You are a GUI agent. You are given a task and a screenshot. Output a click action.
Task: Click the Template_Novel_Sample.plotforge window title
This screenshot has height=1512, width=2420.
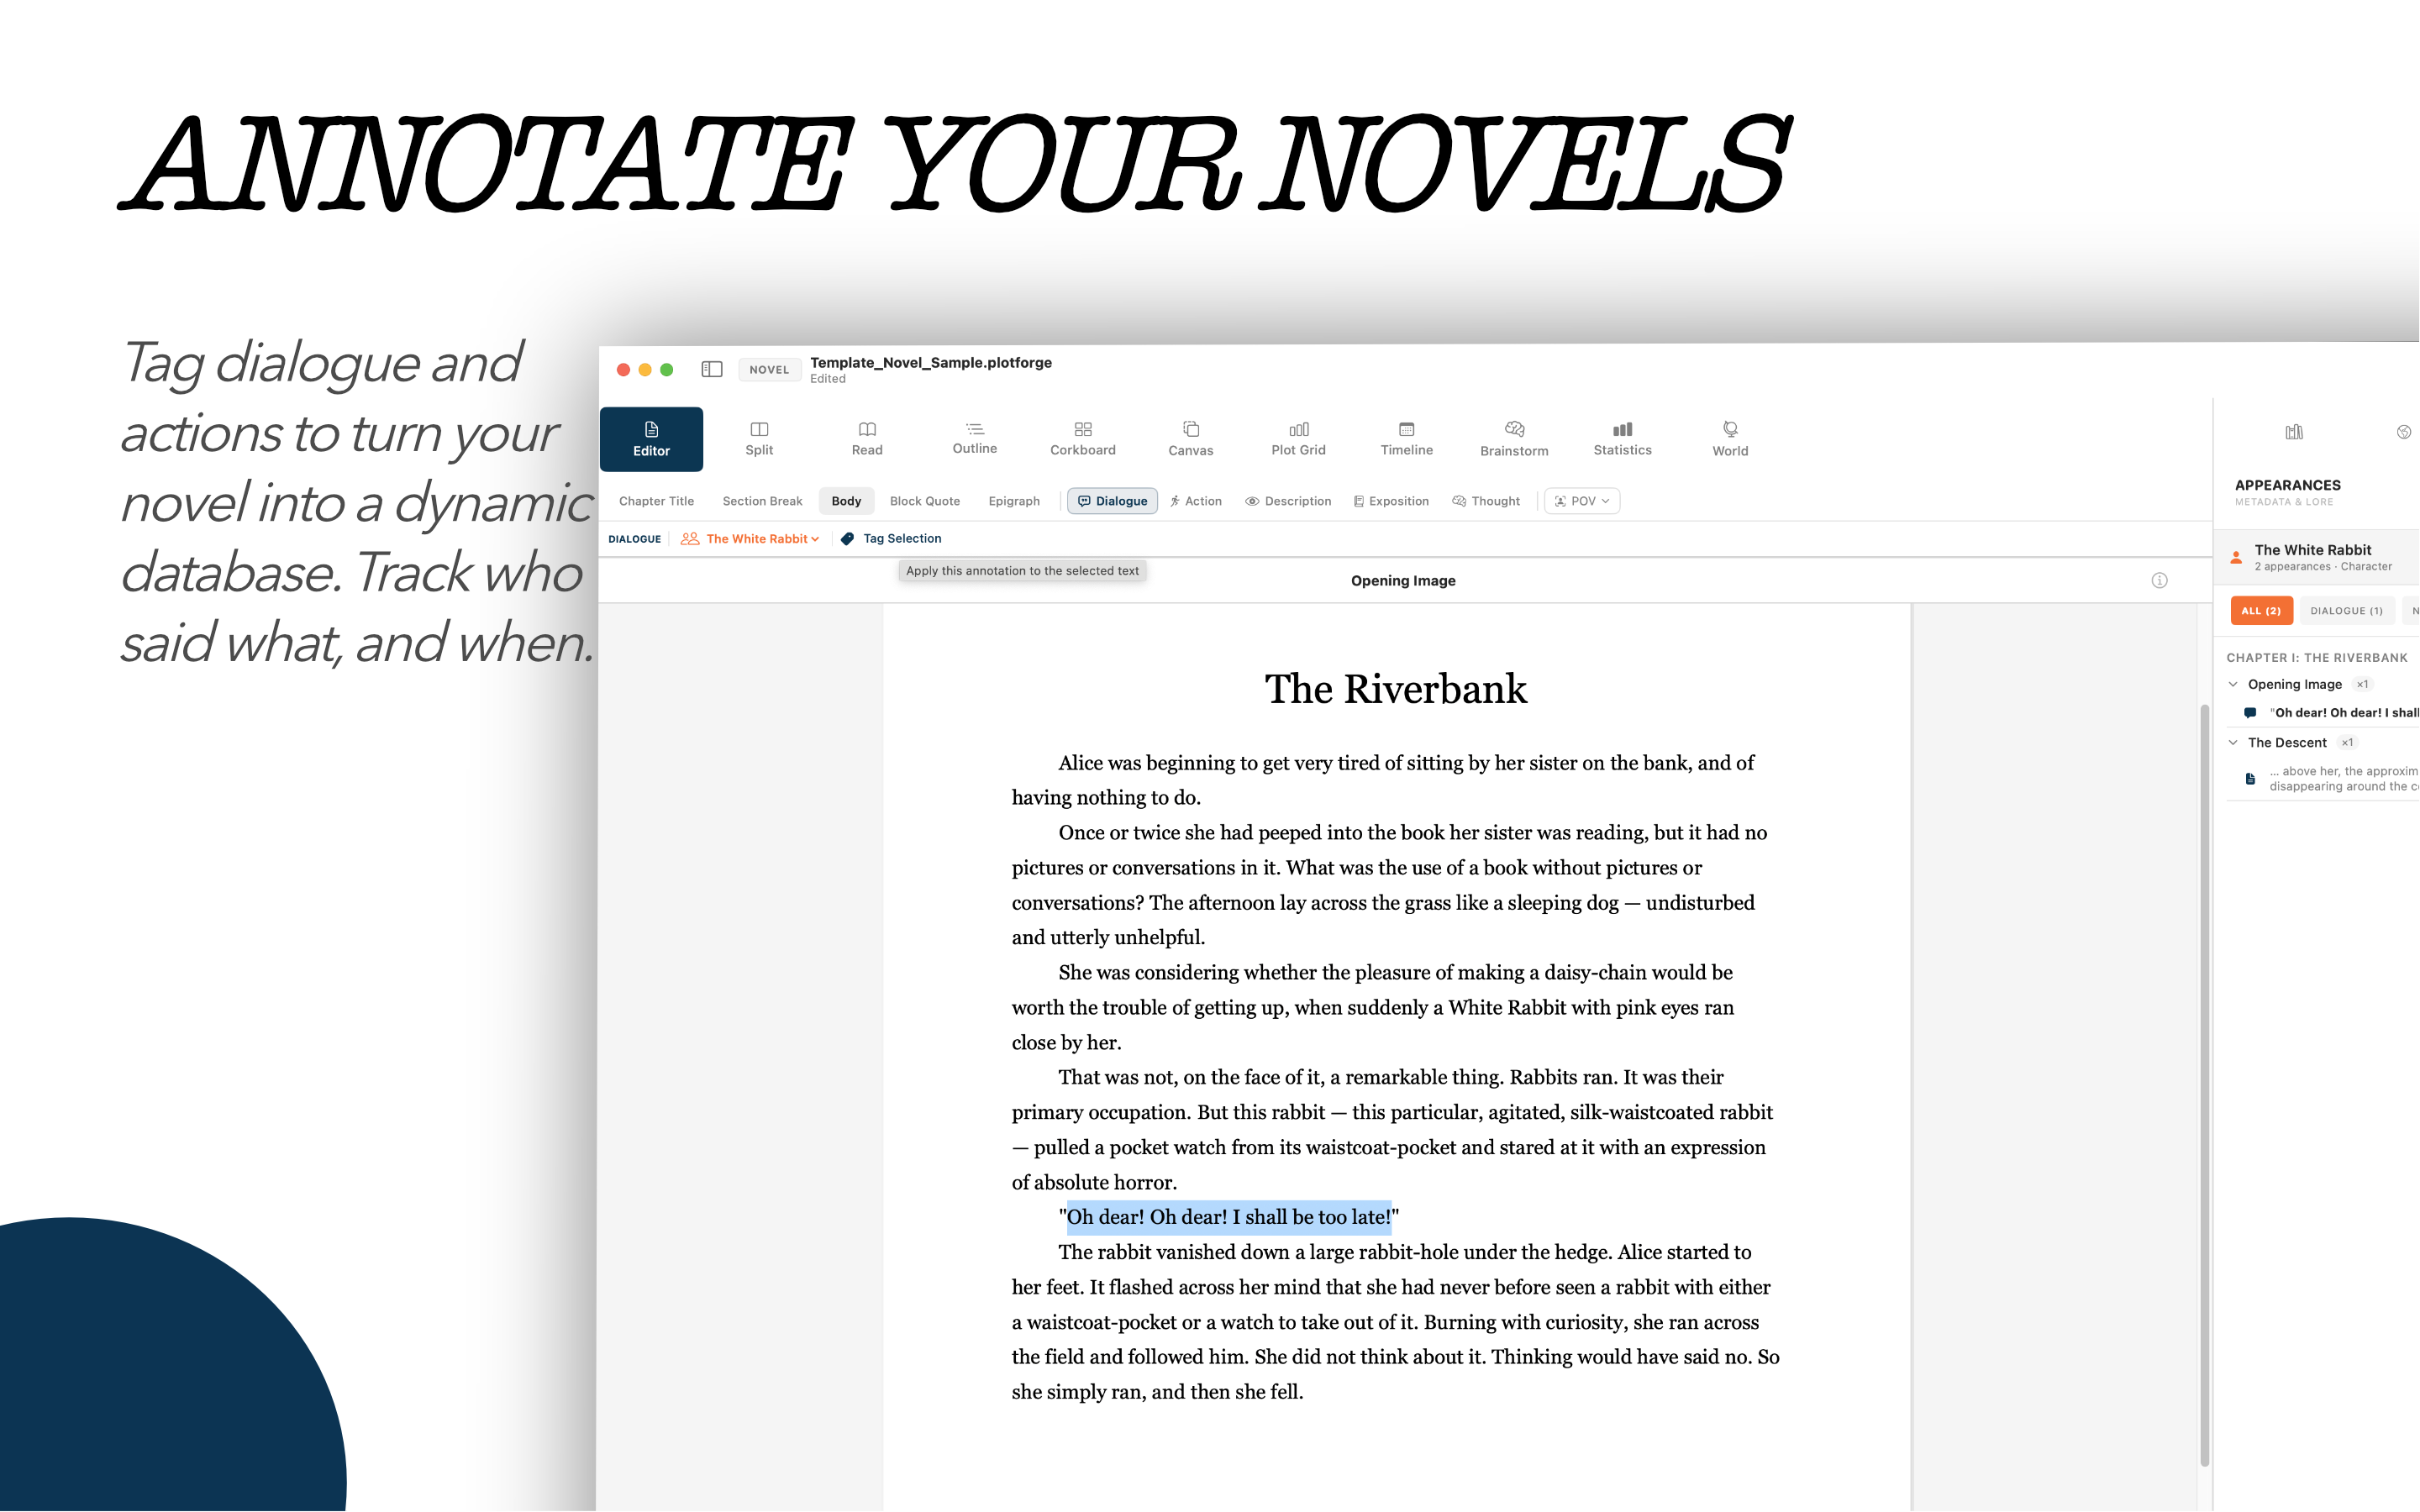[931, 362]
